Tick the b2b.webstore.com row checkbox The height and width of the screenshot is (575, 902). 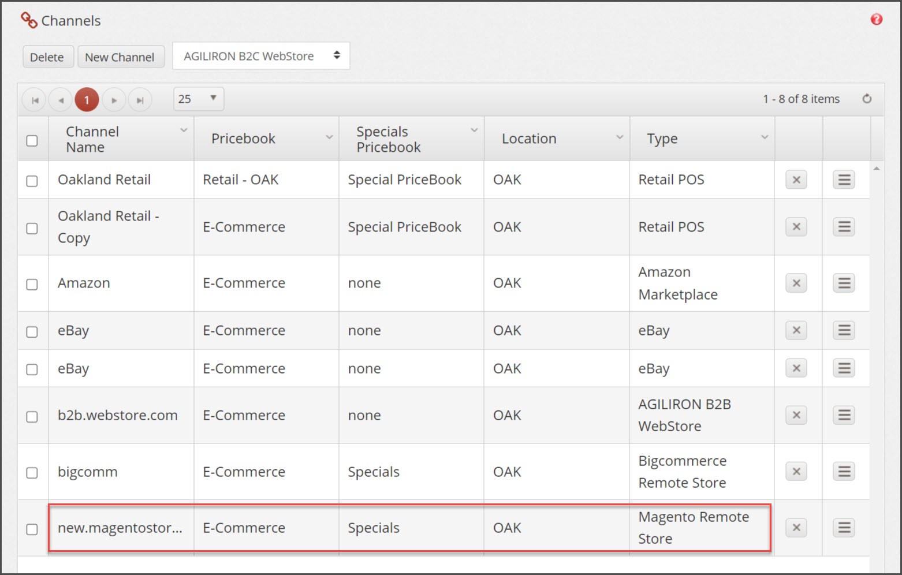32,416
